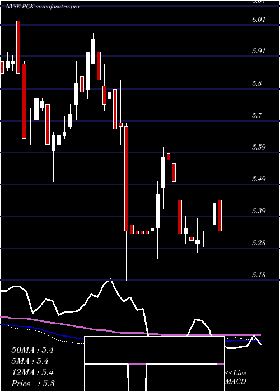Click the 6.01 price axis label
Screen dimensions: 280x392
click(x=259, y=20)
